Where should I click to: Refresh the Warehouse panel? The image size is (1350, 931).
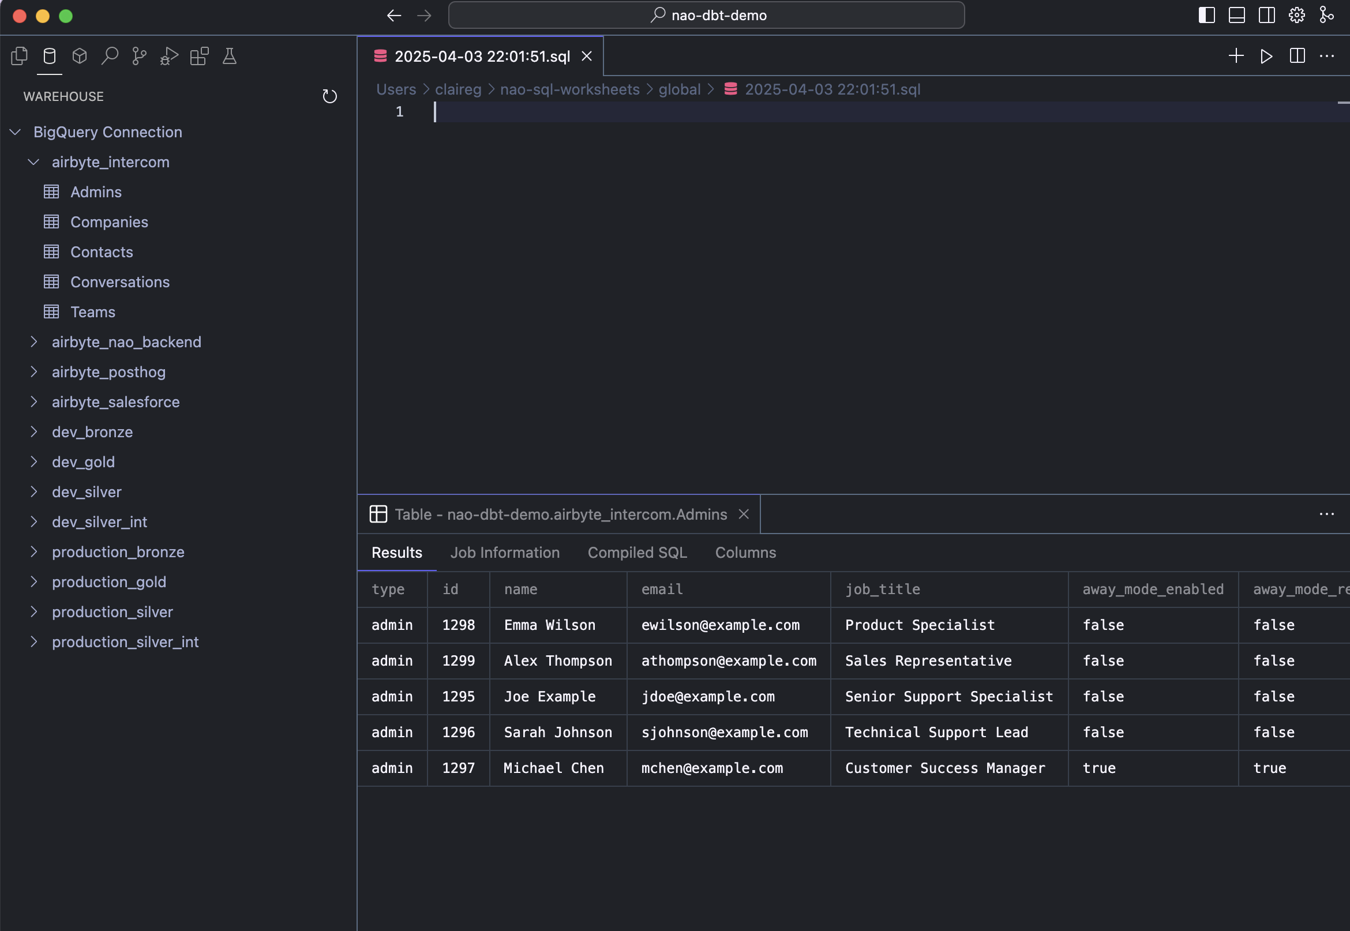tap(329, 96)
